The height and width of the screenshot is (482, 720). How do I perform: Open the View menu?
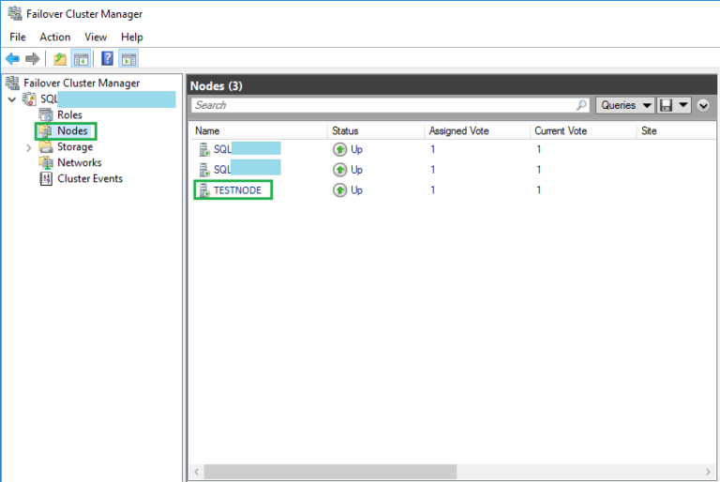[96, 38]
